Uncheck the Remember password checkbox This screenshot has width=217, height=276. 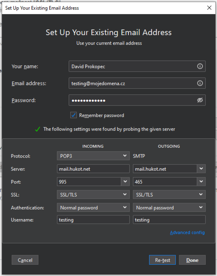[x=74, y=115]
